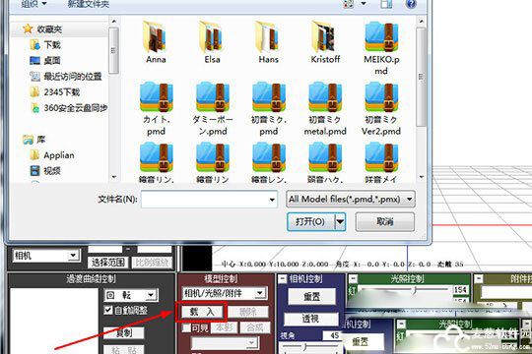
Task: Expand the 文件名 filename history dropdown
Action: [272, 200]
